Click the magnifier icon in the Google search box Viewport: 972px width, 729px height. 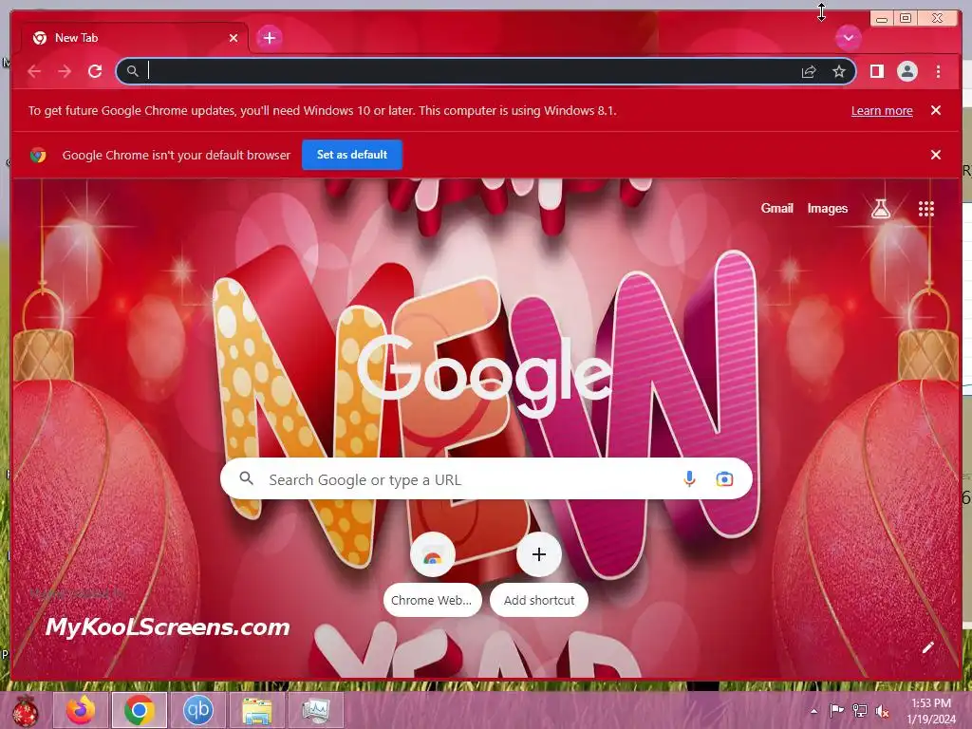[x=247, y=478]
